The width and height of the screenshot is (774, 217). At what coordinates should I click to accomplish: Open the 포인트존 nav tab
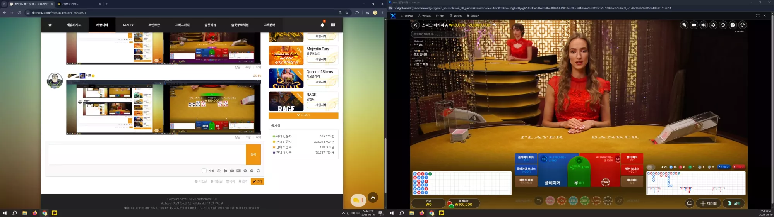pyautogui.click(x=154, y=25)
